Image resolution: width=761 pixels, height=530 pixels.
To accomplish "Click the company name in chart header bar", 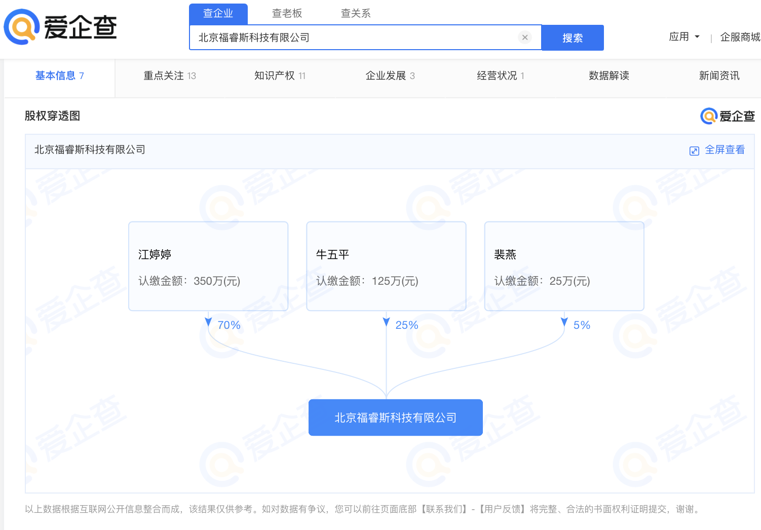I will pos(90,150).
